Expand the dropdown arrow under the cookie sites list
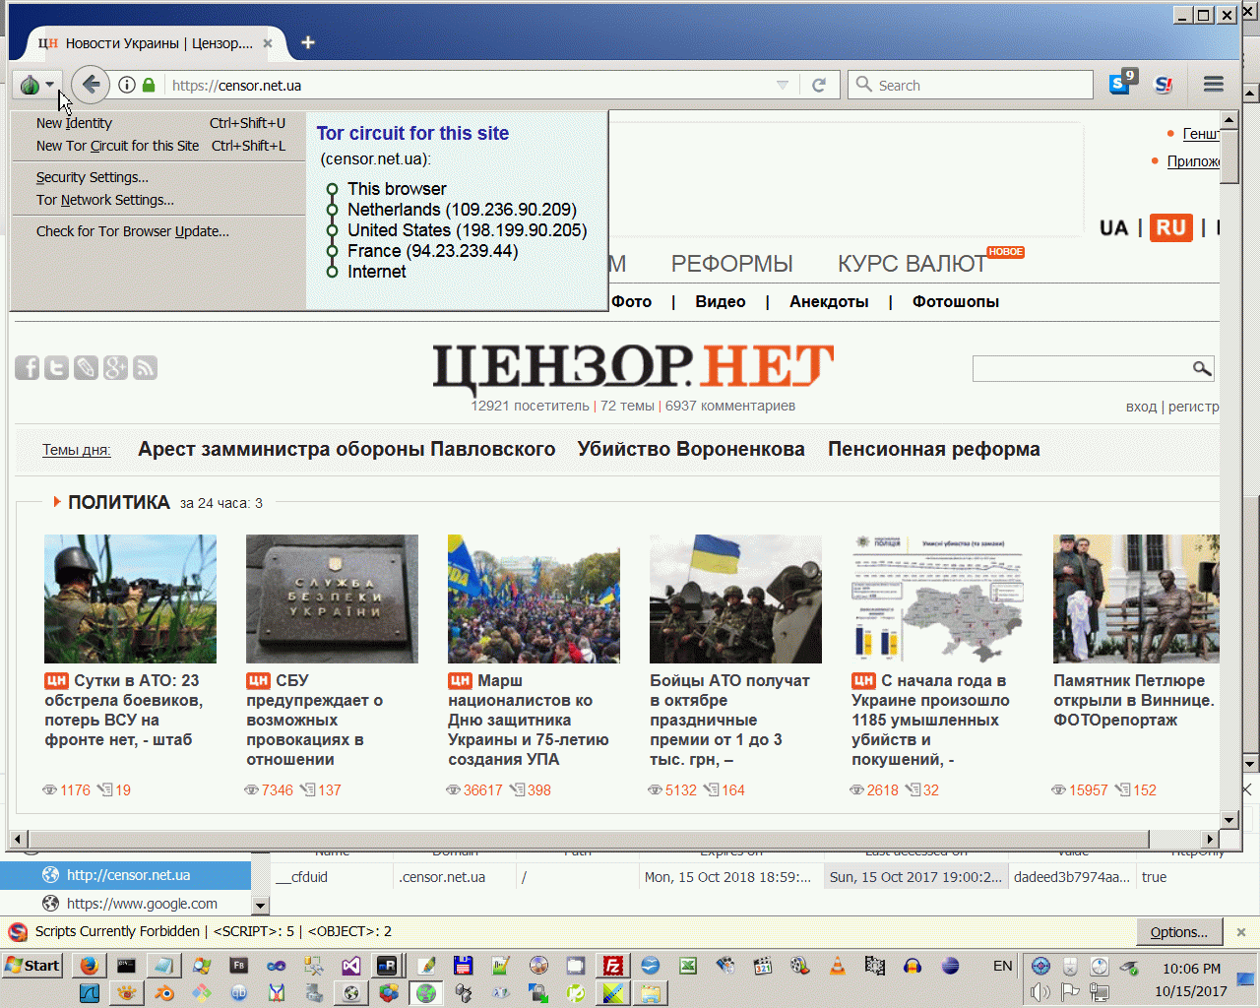The image size is (1260, 1008). (260, 905)
